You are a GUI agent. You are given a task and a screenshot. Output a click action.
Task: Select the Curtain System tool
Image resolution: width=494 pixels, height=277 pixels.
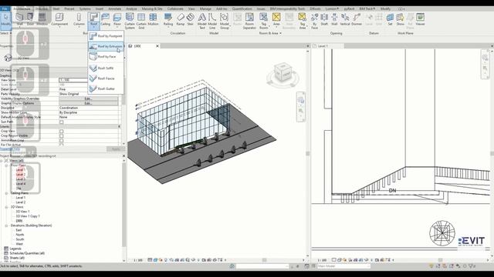pos(130,21)
